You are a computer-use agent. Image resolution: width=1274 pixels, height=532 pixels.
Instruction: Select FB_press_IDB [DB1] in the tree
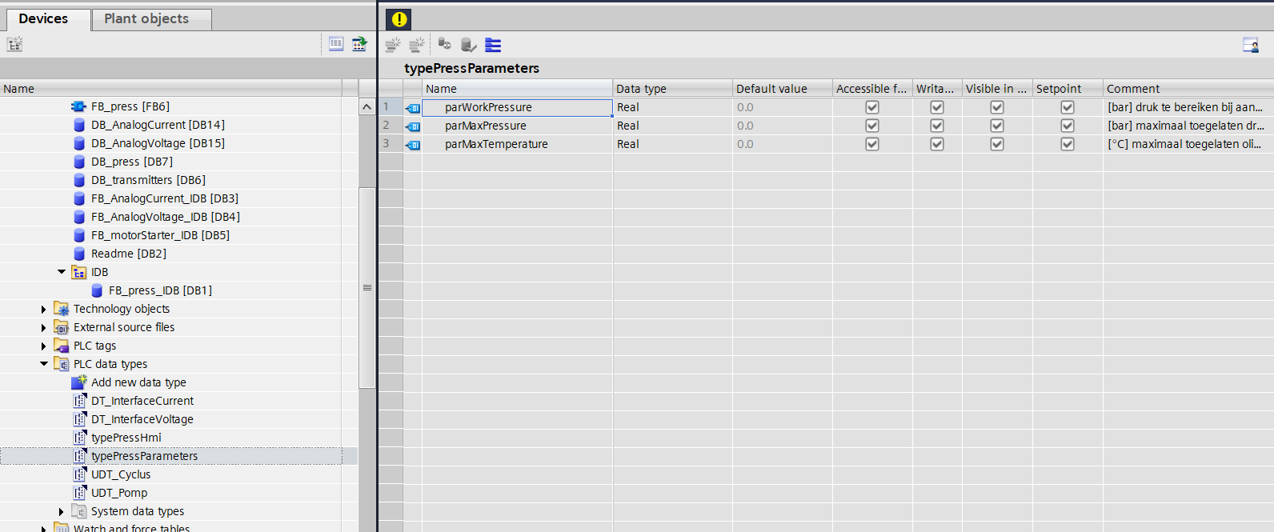160,290
